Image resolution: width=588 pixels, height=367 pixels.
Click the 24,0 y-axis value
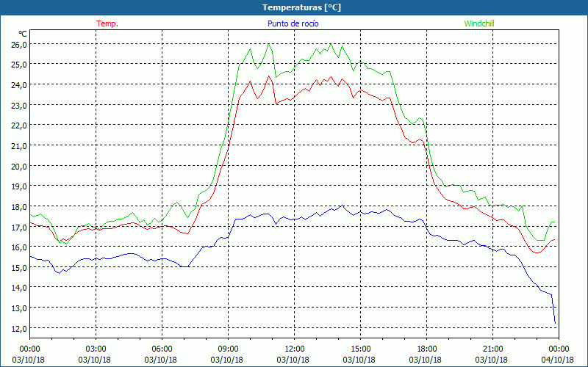point(18,85)
